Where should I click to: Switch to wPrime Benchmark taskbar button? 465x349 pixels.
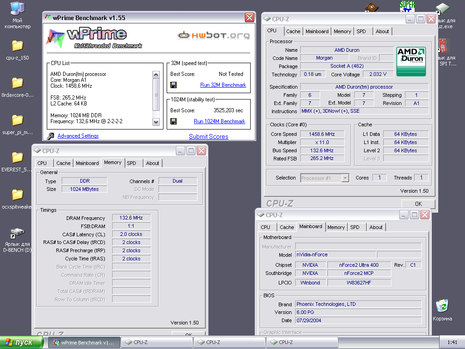84,343
